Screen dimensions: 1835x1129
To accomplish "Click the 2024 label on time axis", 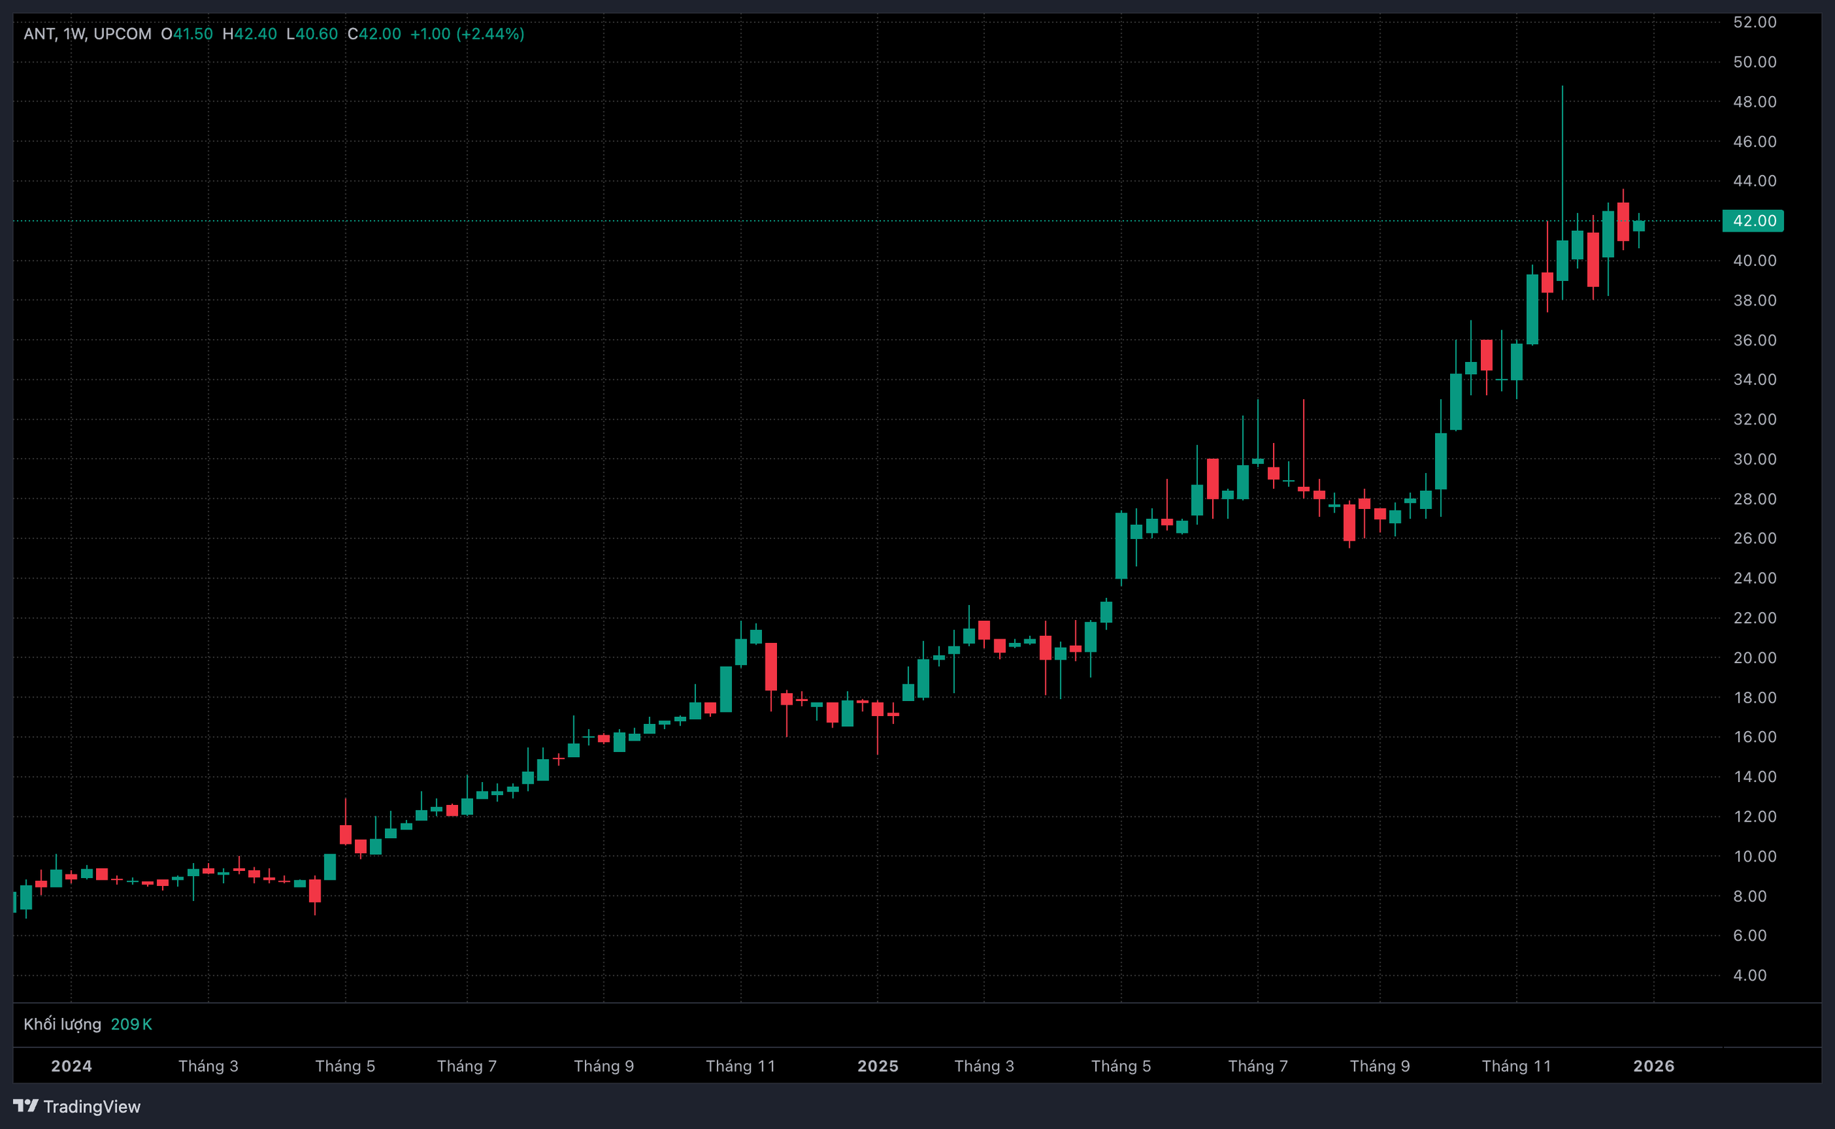I will (x=71, y=1065).
